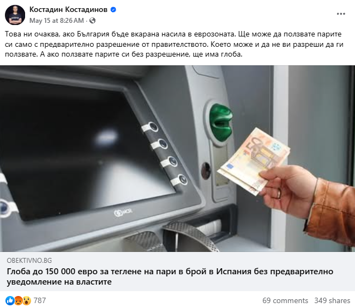
Task: Open the ATM article preview image
Action: click(178, 159)
